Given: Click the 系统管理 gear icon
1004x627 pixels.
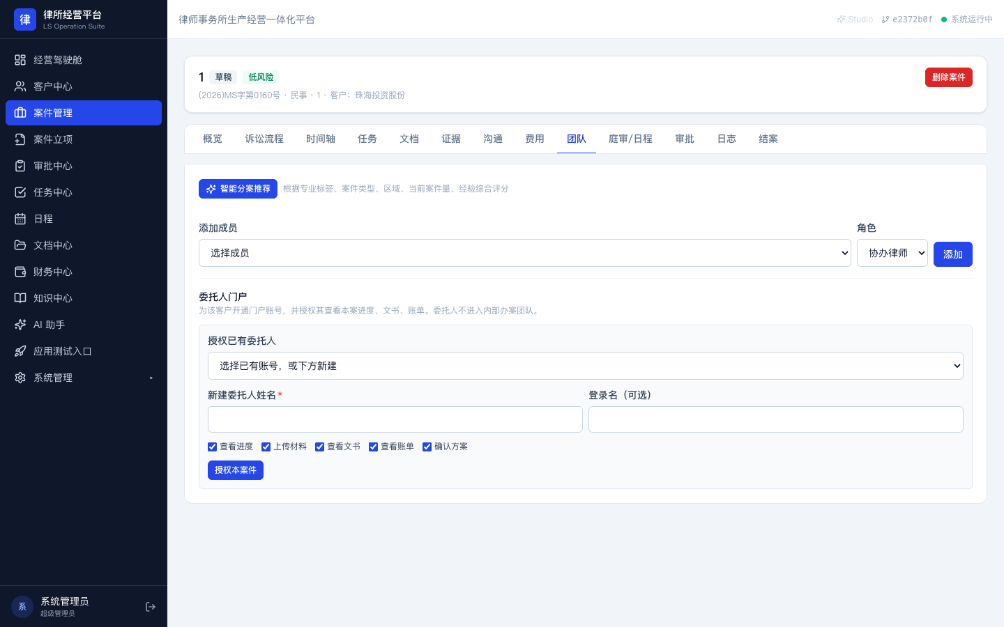Looking at the screenshot, I should [20, 378].
